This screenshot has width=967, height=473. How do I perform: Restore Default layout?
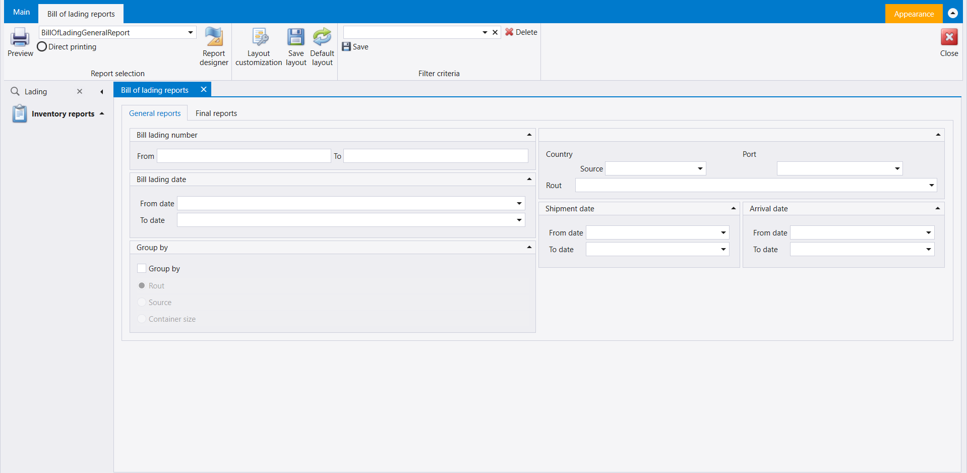pyautogui.click(x=322, y=47)
